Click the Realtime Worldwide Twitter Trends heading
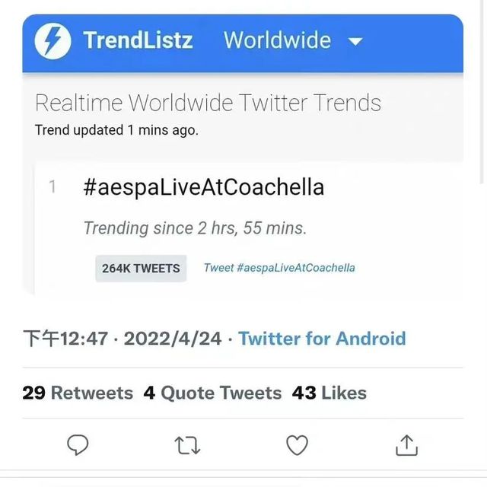487x487 pixels. [x=208, y=103]
